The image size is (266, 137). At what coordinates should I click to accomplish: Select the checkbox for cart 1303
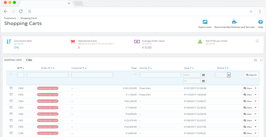11,107
